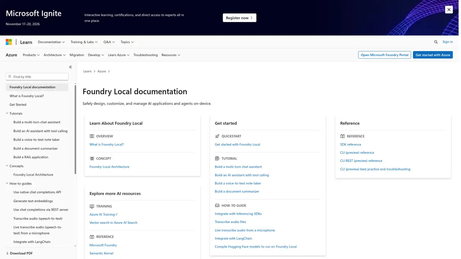Open the Develop dropdown

point(96,55)
